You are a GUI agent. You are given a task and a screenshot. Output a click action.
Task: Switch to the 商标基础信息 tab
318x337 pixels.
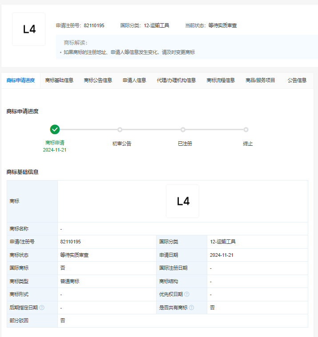point(59,81)
